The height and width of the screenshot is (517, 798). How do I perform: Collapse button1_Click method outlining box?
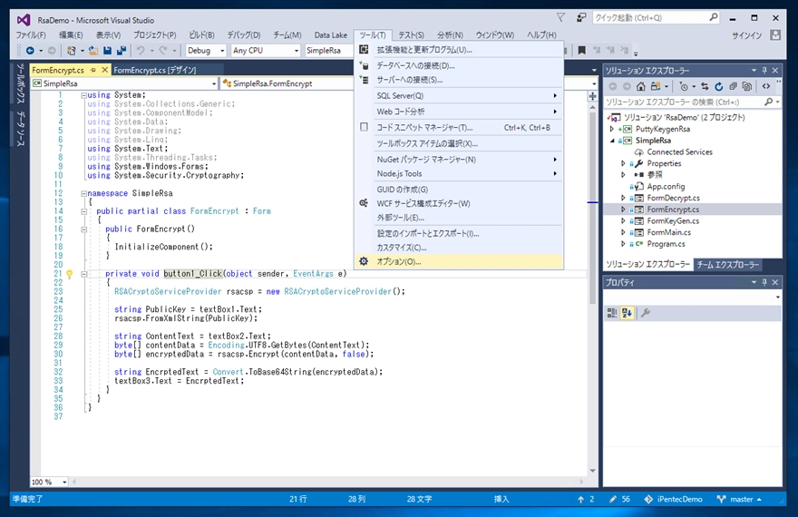pos(84,274)
